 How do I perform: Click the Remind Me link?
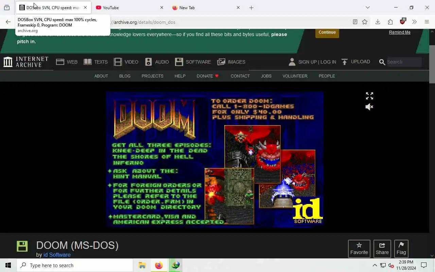[x=400, y=32]
